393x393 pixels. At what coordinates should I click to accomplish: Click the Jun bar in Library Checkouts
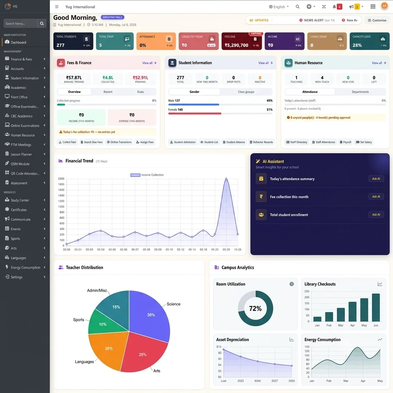coord(376,307)
